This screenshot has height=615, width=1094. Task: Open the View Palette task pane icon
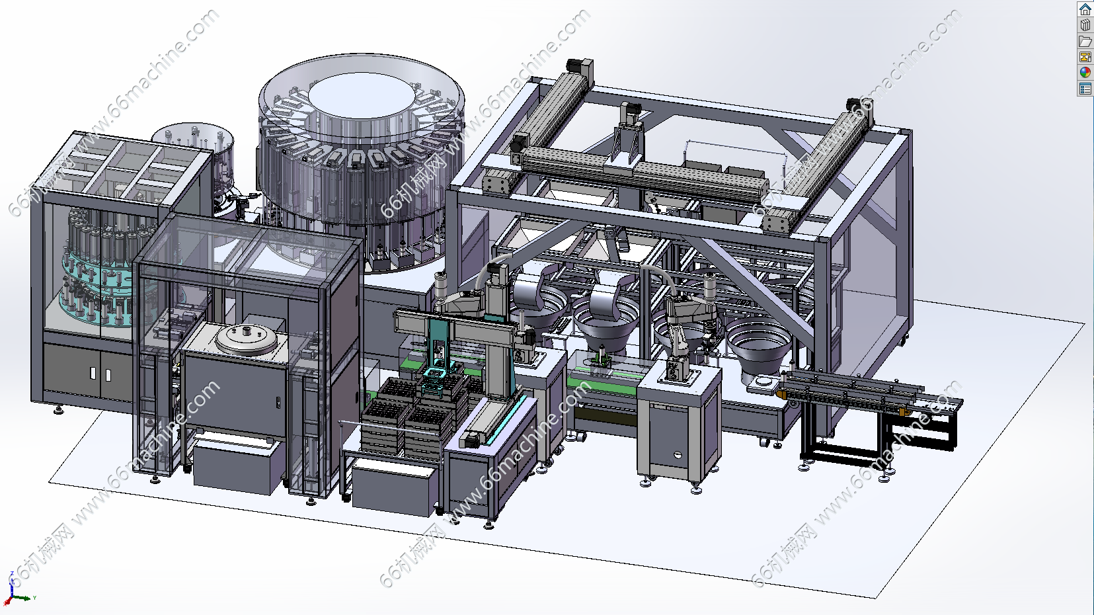point(1085,57)
